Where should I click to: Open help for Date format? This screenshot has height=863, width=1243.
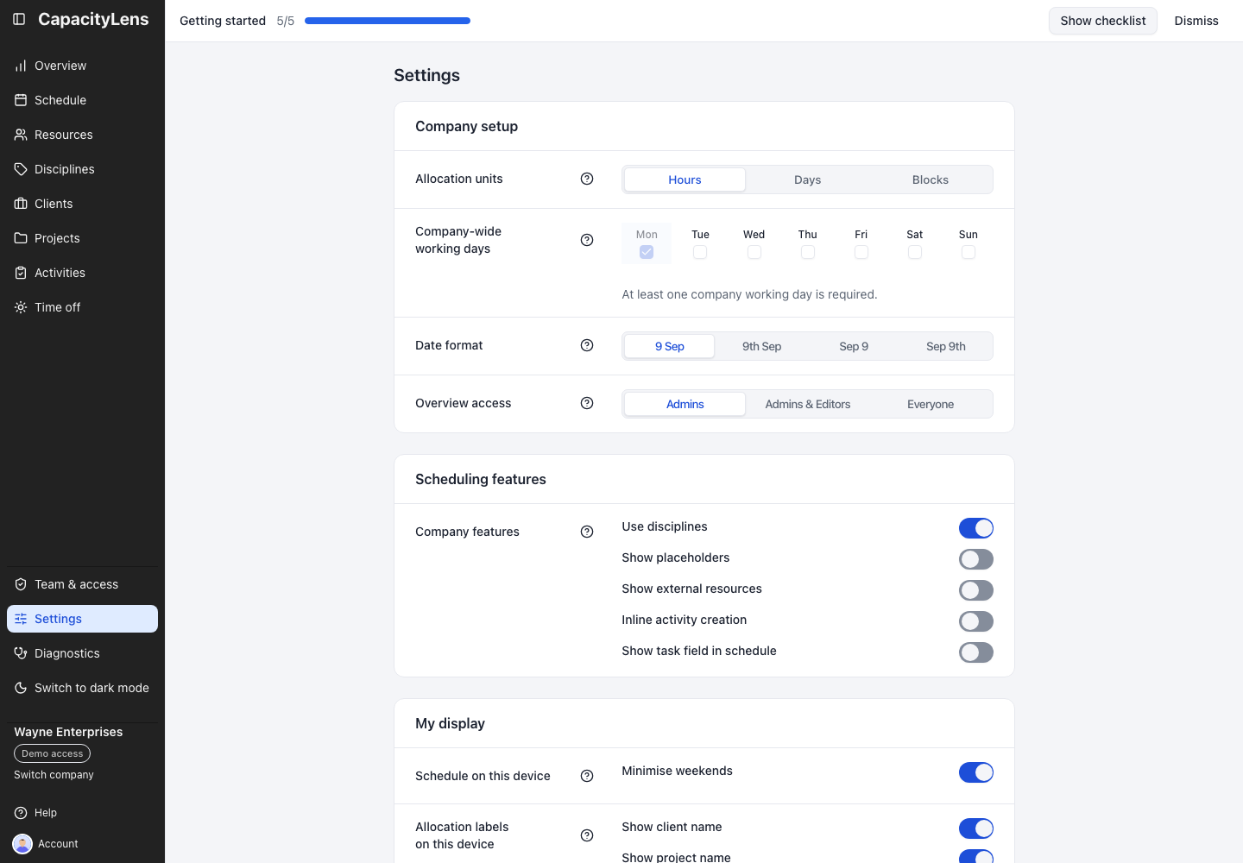pos(587,345)
